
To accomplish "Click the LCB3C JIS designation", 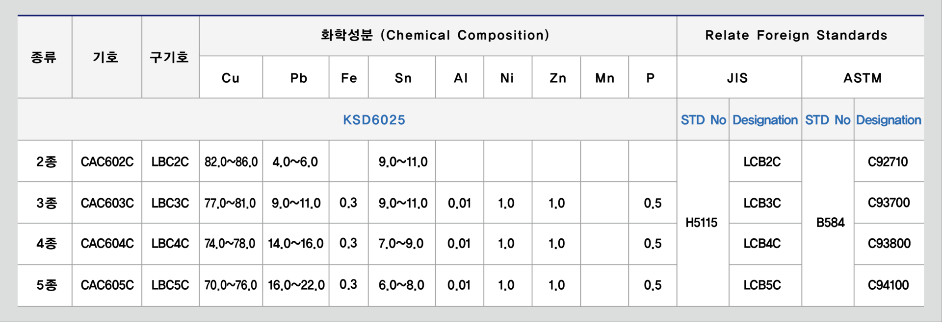I will (x=762, y=203).
